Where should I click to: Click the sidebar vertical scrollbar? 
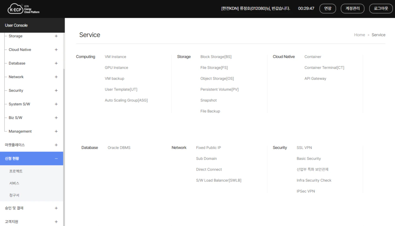tap(64, 147)
